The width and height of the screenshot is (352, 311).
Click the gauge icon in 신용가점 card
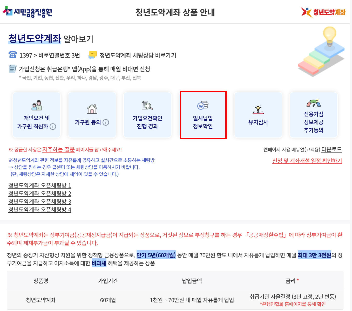314,103
